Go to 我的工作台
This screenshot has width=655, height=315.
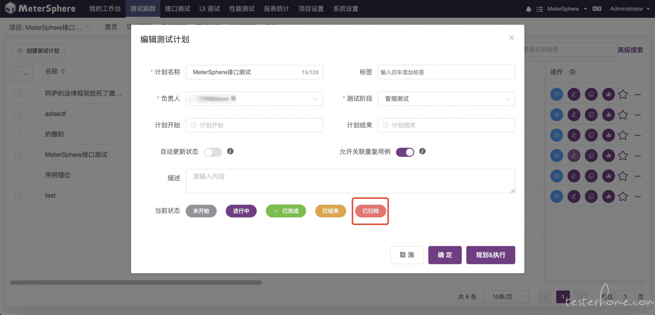coord(105,9)
